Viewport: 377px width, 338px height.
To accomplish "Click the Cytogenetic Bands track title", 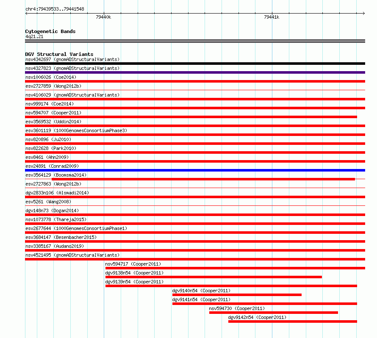I will (50, 31).
